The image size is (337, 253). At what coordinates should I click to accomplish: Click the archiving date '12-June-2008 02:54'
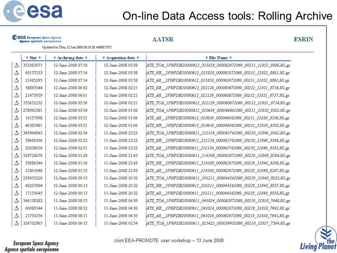point(71,133)
